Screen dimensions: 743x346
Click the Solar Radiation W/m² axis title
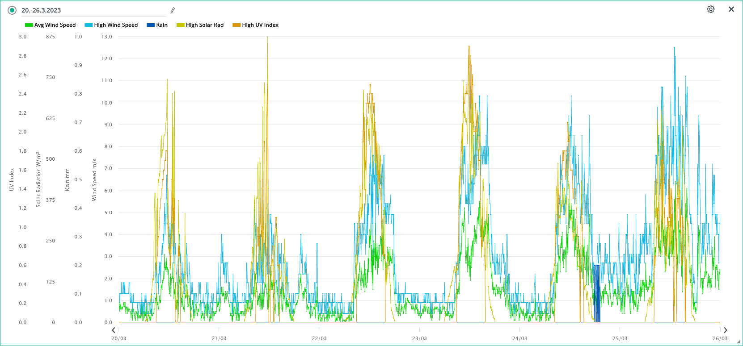[38, 179]
